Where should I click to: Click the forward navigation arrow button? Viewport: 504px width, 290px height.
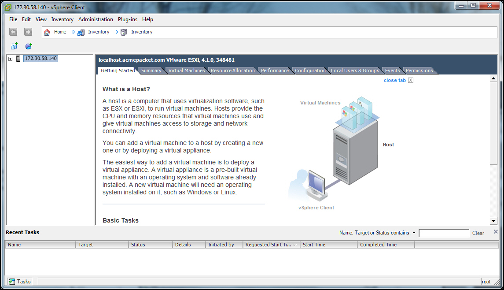[x=28, y=32]
